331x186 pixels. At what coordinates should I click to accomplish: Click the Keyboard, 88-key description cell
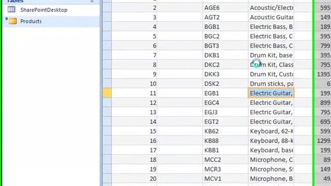tap(271, 141)
